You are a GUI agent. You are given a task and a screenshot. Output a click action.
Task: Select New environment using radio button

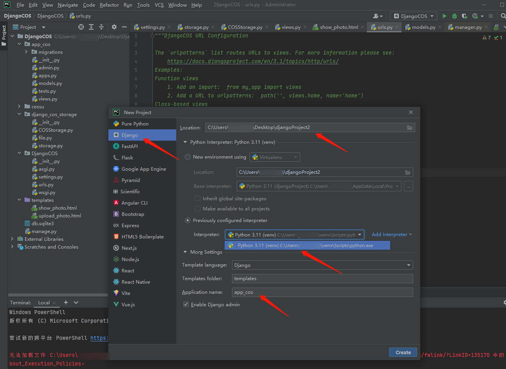(x=188, y=157)
